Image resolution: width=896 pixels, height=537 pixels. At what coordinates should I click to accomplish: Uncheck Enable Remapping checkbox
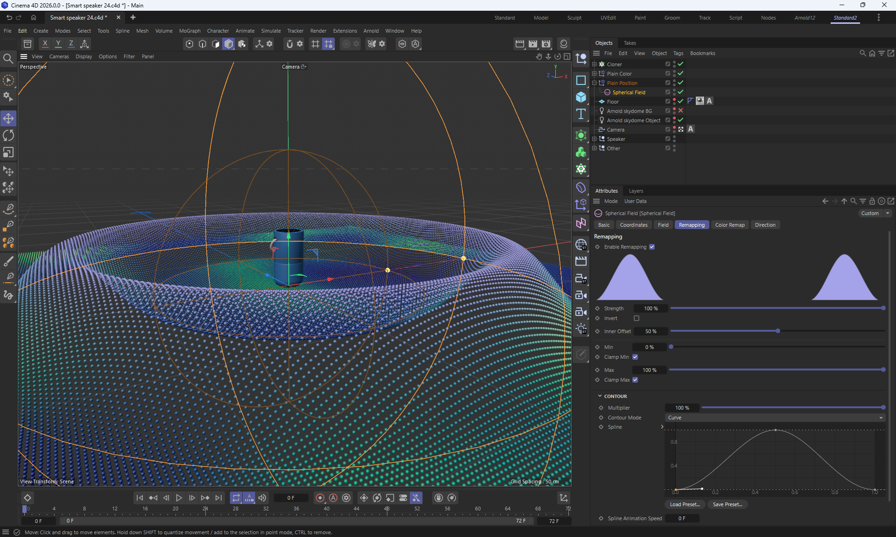(652, 247)
